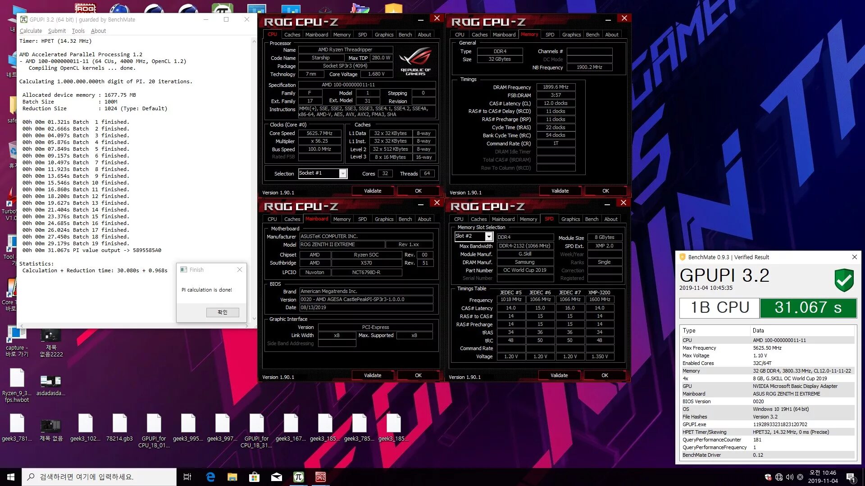This screenshot has height=486, width=865.
Task: Select CPU tab in Mainboard CPU-Z window
Action: click(272, 219)
